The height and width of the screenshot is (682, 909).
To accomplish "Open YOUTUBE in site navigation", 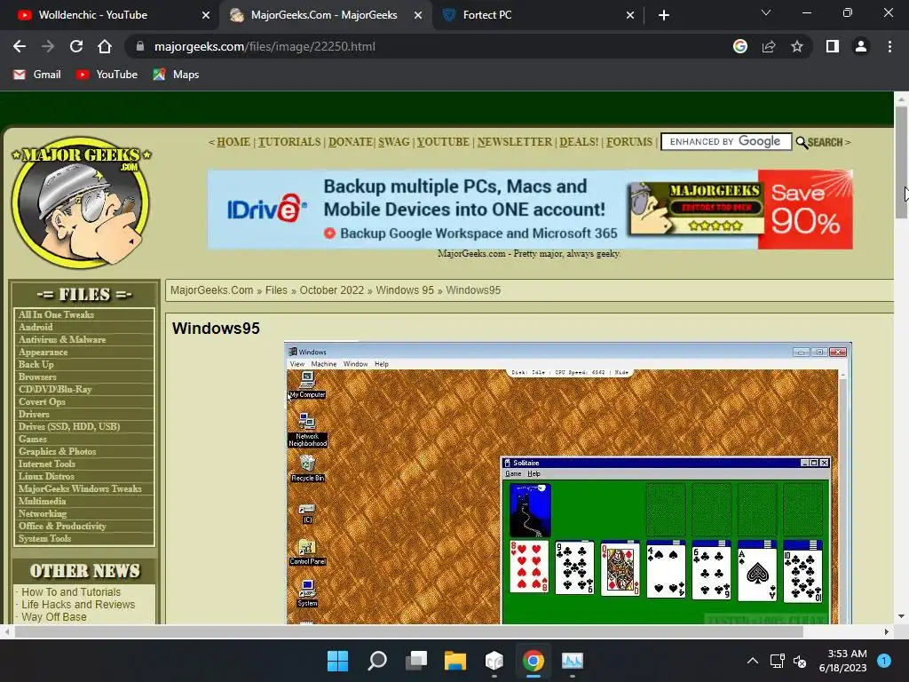I will coord(443,142).
